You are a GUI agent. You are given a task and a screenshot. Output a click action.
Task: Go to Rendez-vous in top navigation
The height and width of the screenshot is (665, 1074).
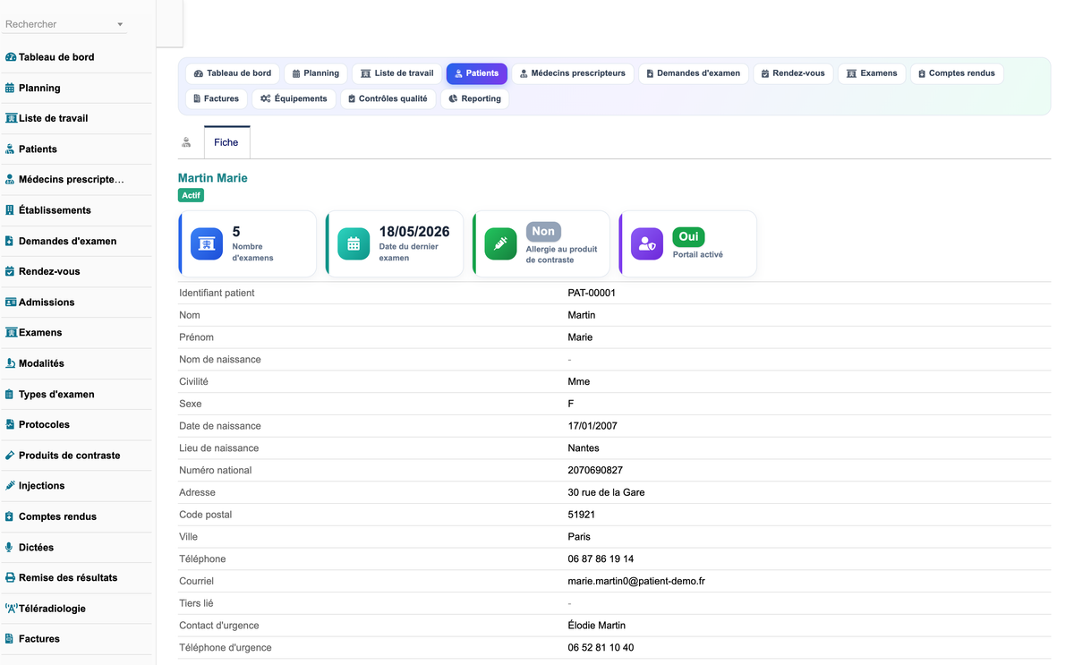click(x=793, y=73)
